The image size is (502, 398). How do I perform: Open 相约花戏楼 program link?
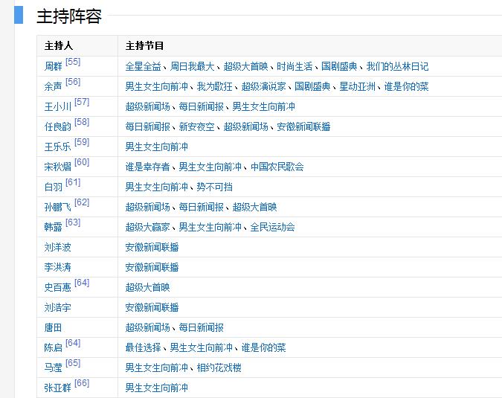(219, 368)
